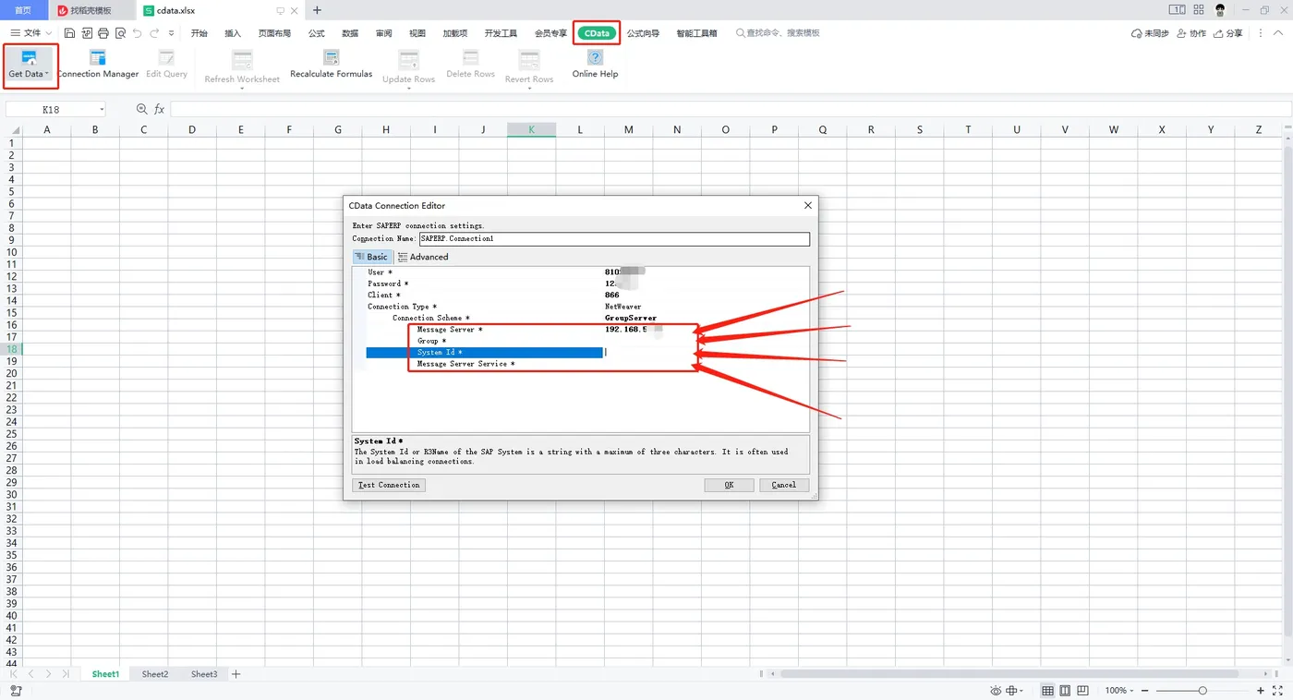Switch to normal view in status bar

[1047, 691]
